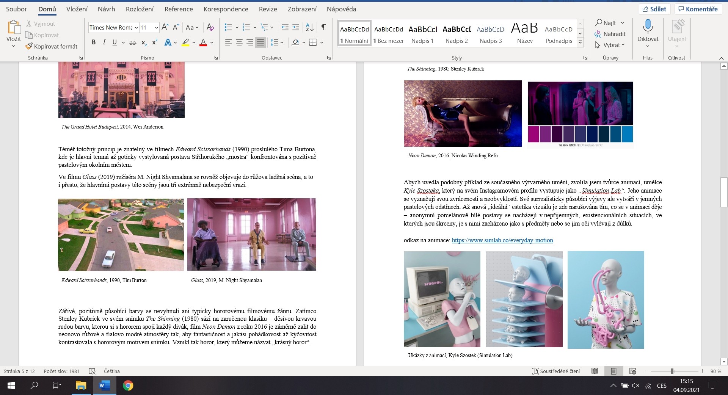Toggle show paragraph marks
This screenshot has width=728, height=395.
click(x=323, y=27)
